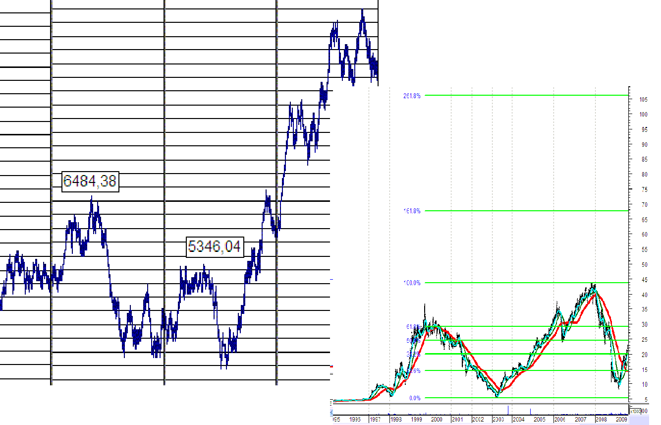Click the 75 value on price axis
This screenshot has width=661, height=425.
pos(645,189)
